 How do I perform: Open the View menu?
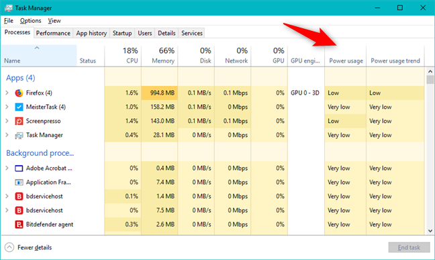coord(54,21)
